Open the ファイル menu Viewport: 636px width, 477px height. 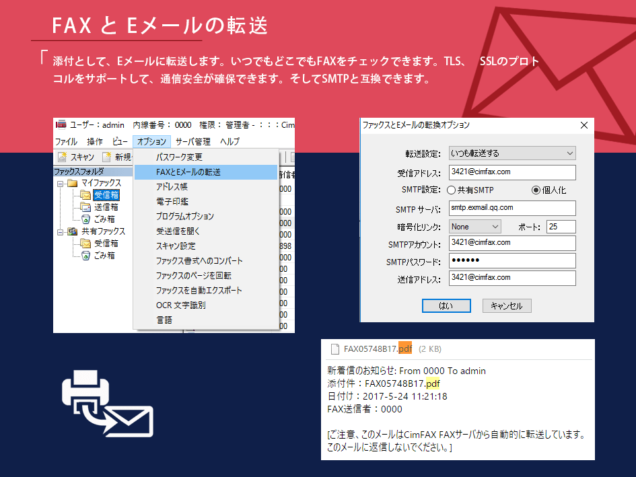66,141
